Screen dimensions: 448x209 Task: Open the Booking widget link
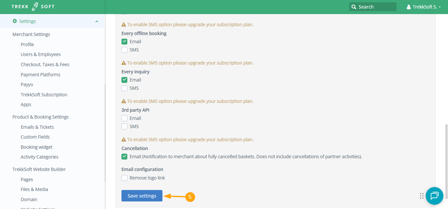tap(36, 147)
